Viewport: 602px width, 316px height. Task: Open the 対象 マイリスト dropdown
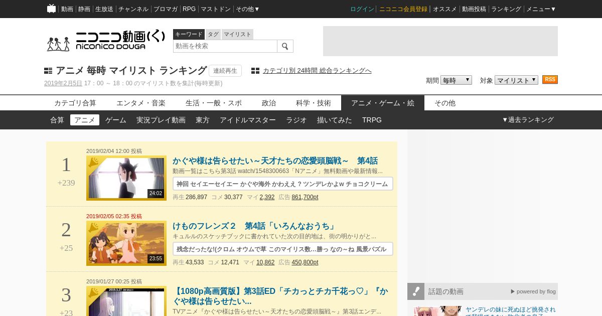click(x=516, y=80)
